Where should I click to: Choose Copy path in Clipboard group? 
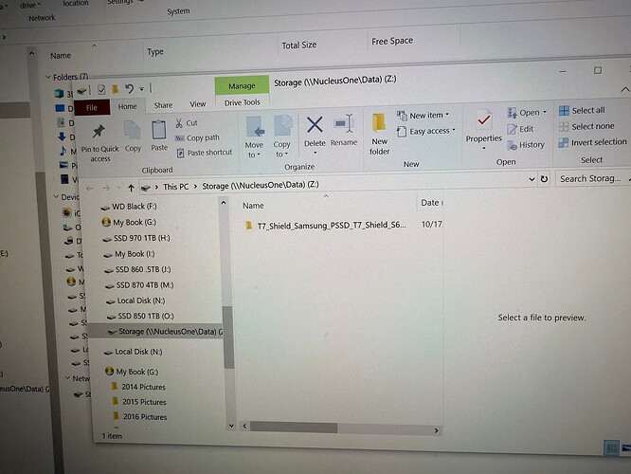[197, 138]
